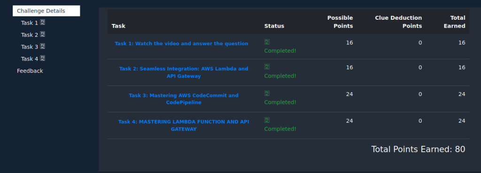
Task: Click the icon beside Task 1 in sidebar
Action: [x=43, y=23]
